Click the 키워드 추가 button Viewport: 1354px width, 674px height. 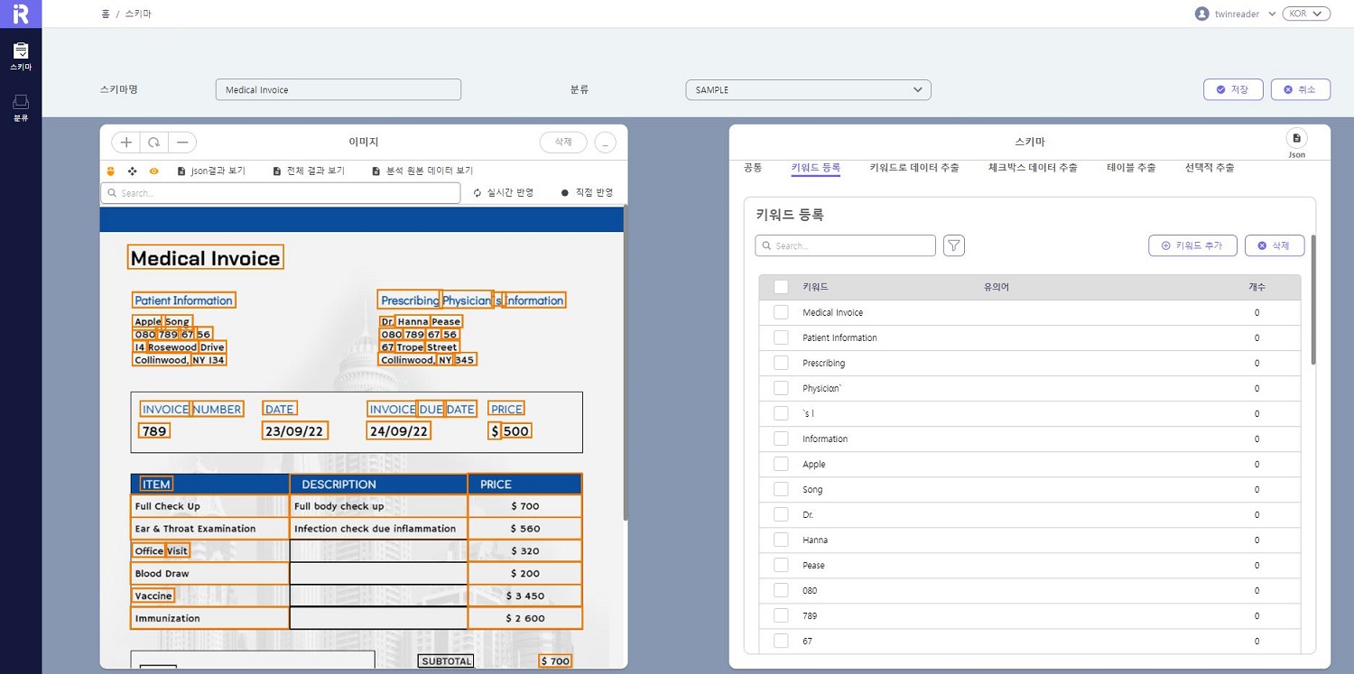coord(1192,245)
